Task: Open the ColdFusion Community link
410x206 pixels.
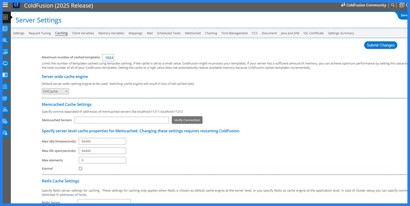Action: coord(366,5)
